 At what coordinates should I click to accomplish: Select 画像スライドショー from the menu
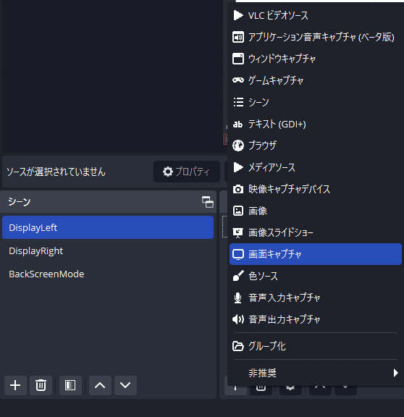point(316,232)
